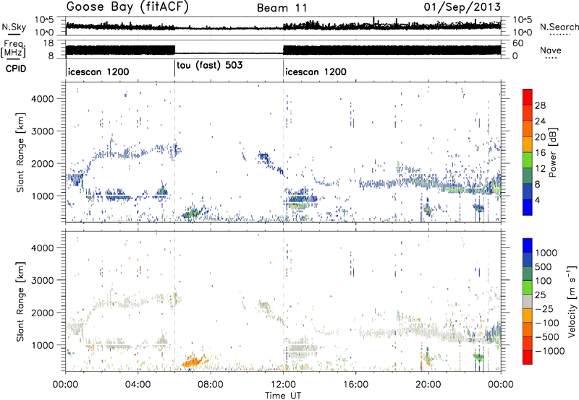
Task: Select the 'N.Search' legend label
Action: click(559, 27)
